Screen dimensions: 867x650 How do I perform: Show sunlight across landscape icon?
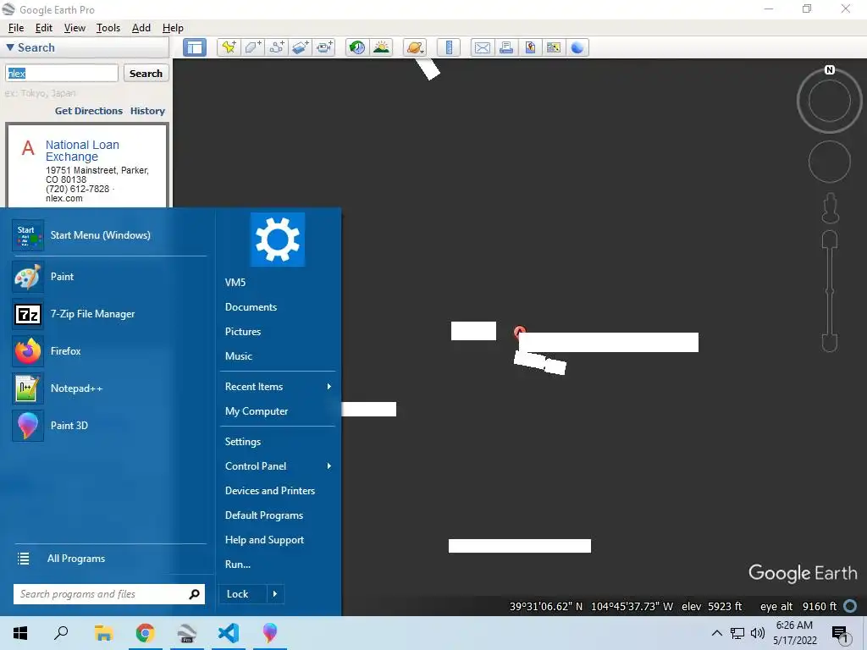pos(382,47)
